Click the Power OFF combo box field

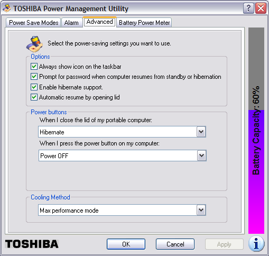(x=123, y=156)
